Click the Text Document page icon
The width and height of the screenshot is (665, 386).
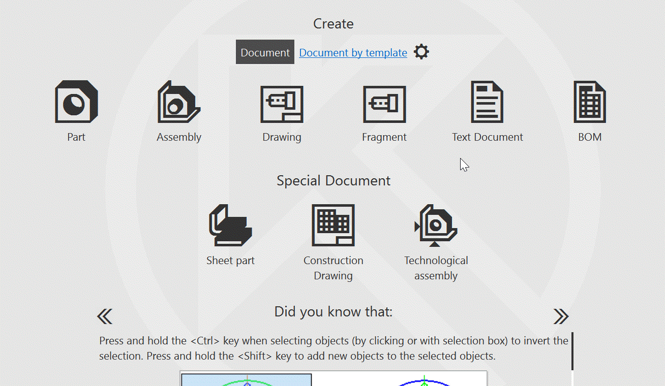click(487, 102)
